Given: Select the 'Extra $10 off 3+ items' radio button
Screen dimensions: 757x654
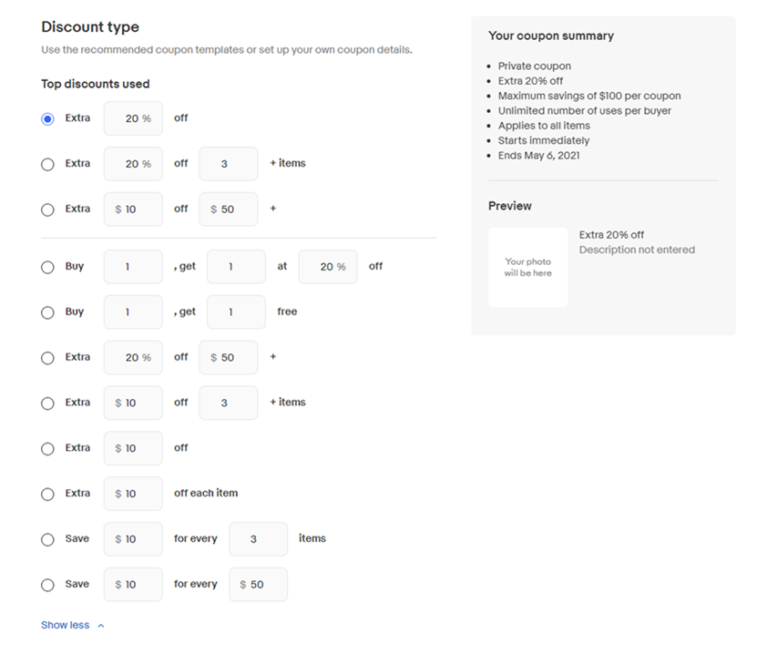Looking at the screenshot, I should (x=47, y=404).
